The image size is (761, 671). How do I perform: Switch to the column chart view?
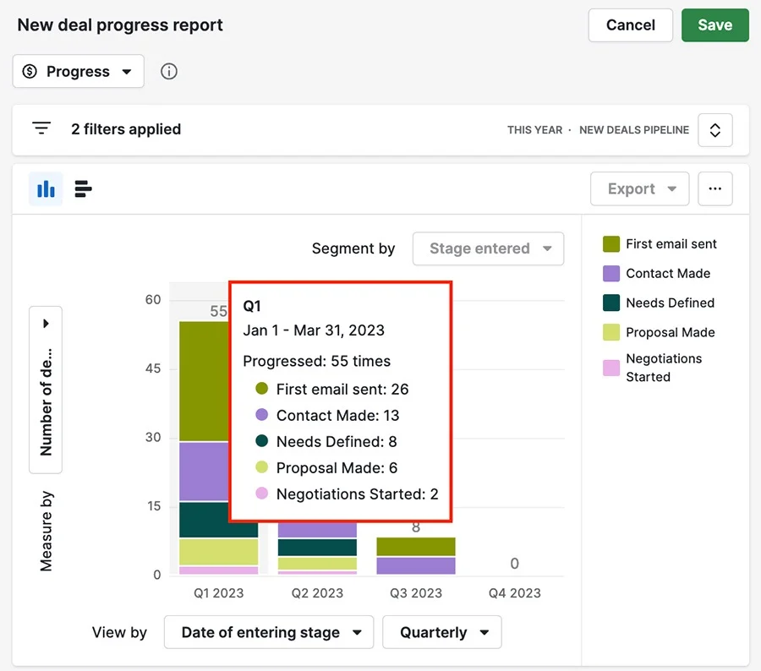[x=46, y=188]
